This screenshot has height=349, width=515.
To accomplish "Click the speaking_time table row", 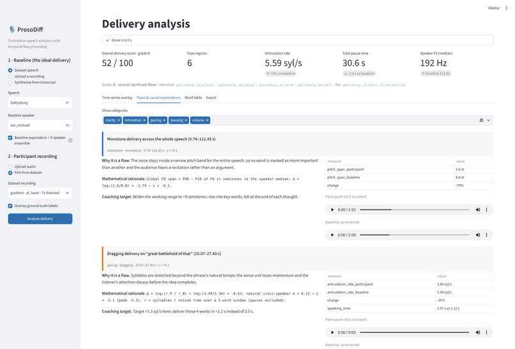I will pos(409,308).
